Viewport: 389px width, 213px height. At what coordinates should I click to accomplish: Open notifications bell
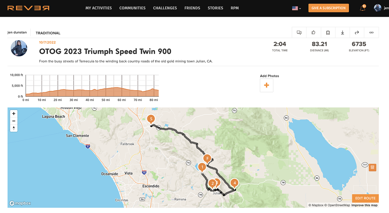point(363,8)
